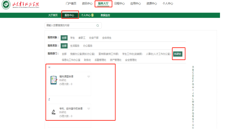Click the search magnifier icon
Screen dimensions: 242x129
click(x=98, y=25)
